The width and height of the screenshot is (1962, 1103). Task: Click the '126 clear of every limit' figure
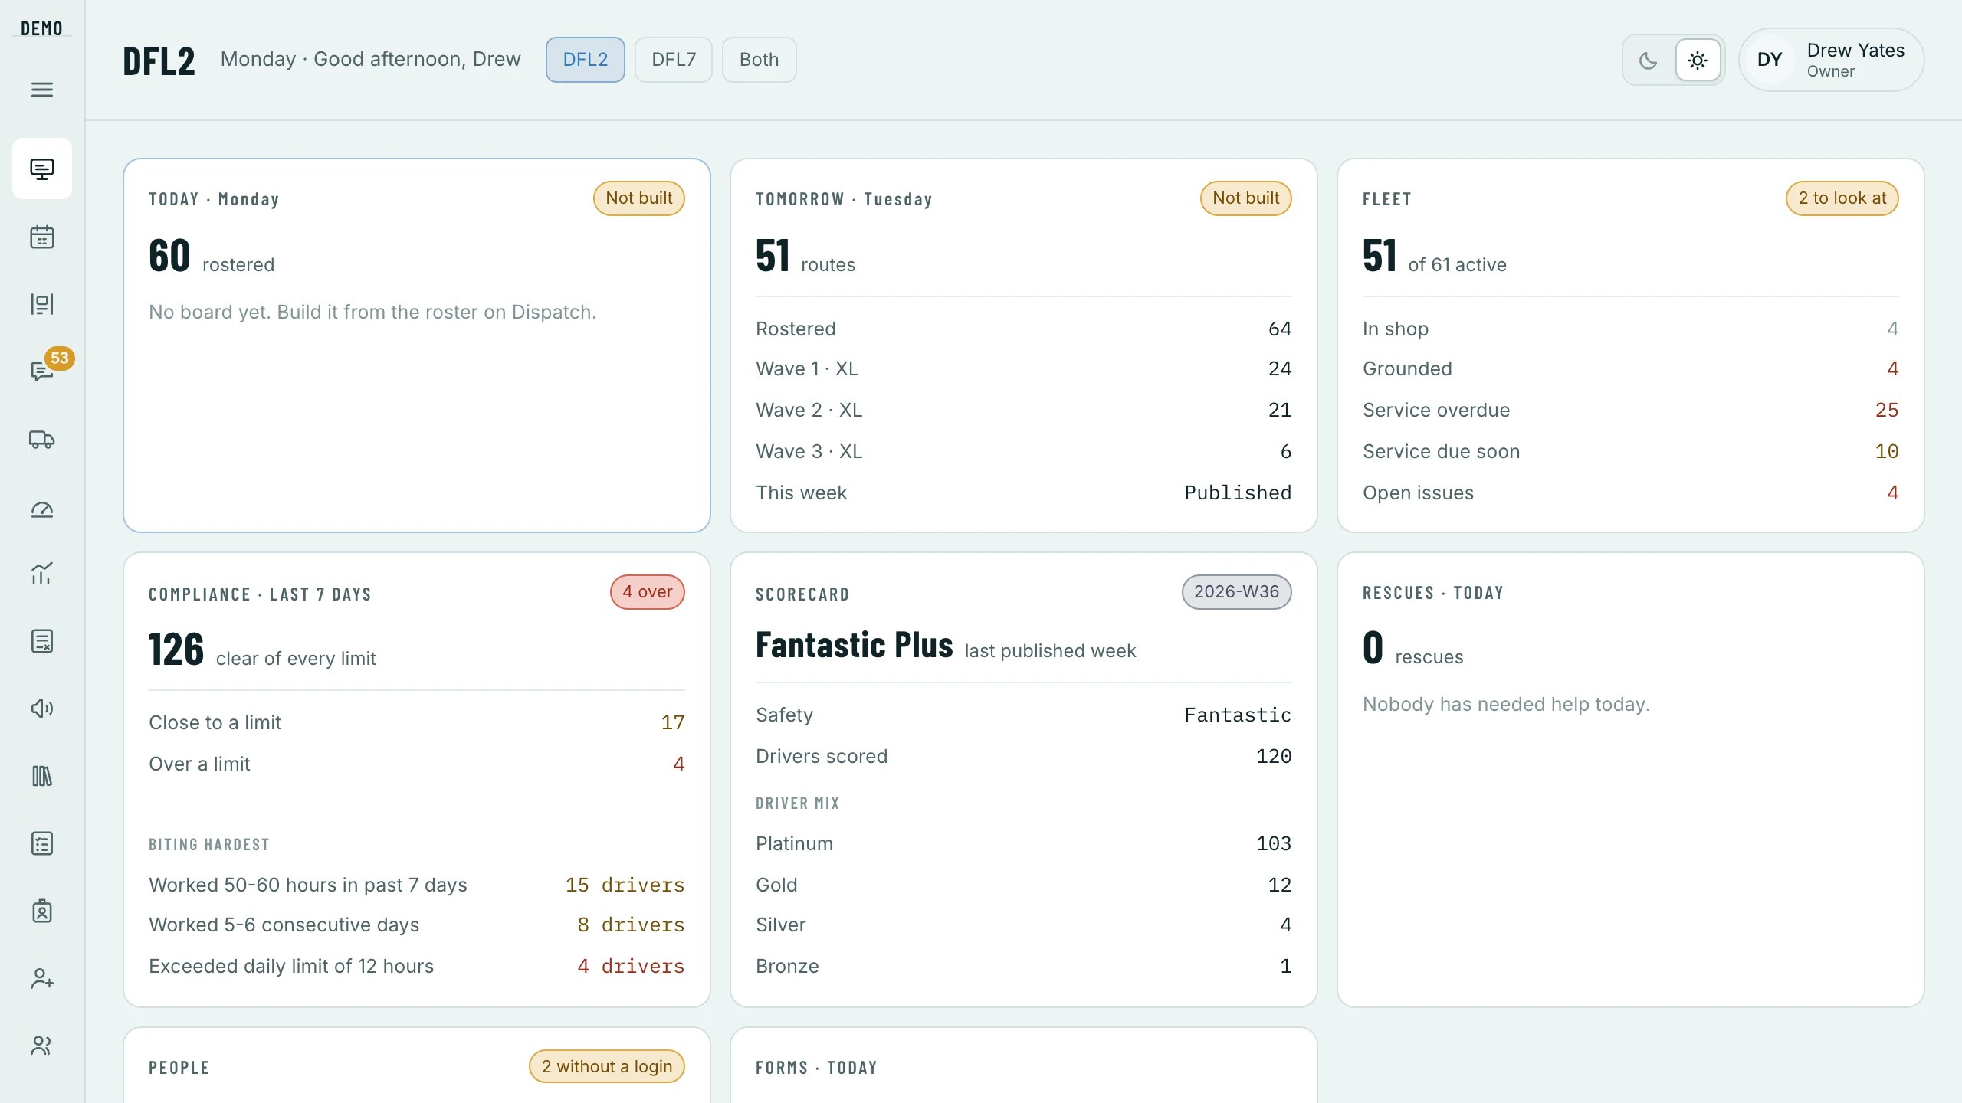coord(262,650)
